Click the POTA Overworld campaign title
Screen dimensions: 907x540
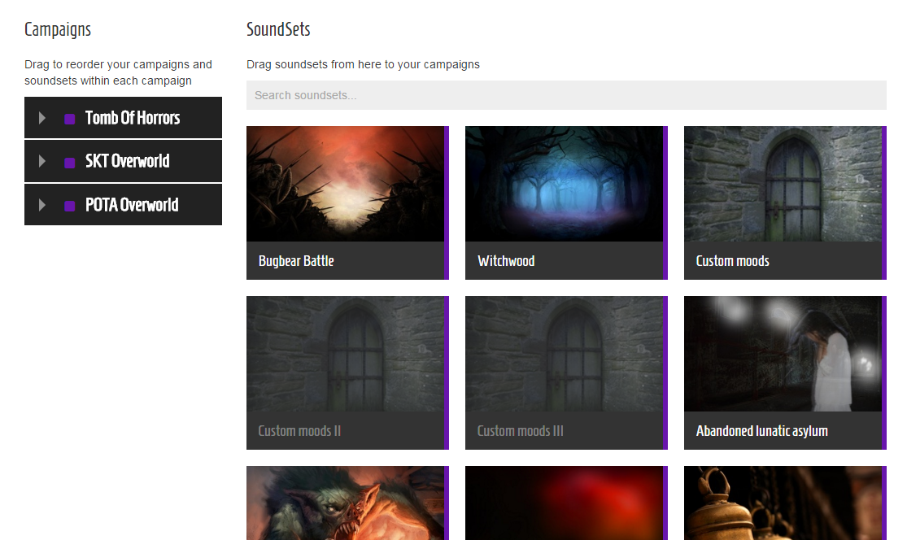pos(132,205)
